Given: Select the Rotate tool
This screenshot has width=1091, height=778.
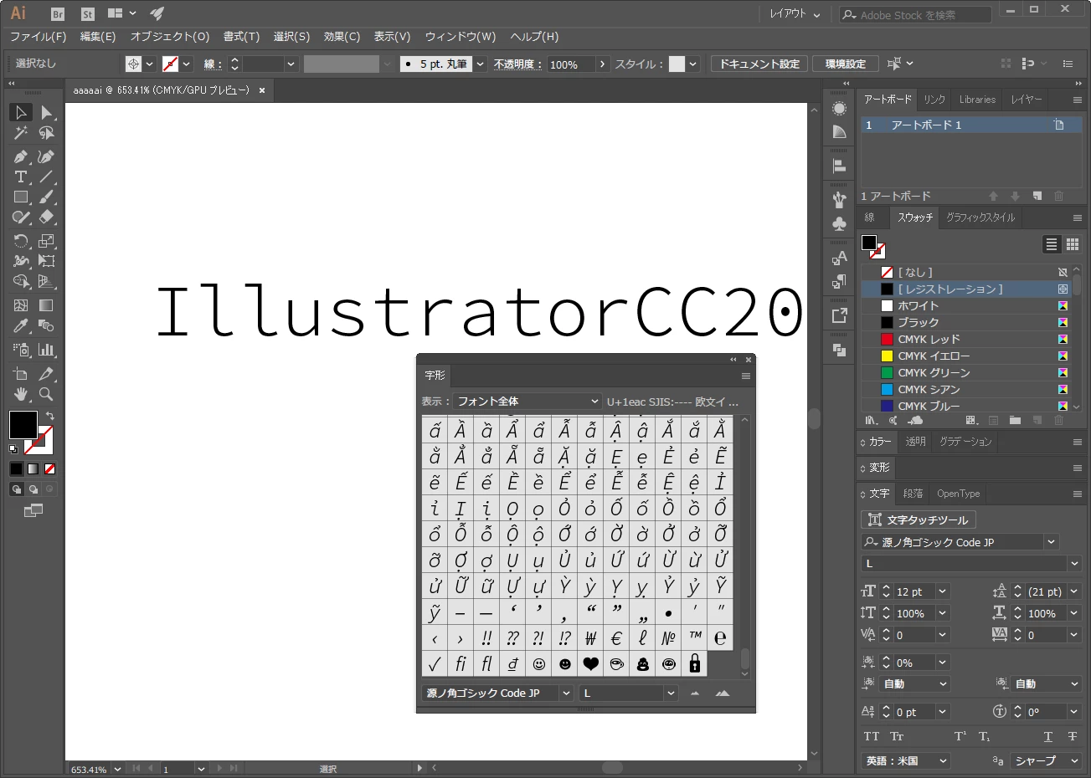Looking at the screenshot, I should 21,241.
